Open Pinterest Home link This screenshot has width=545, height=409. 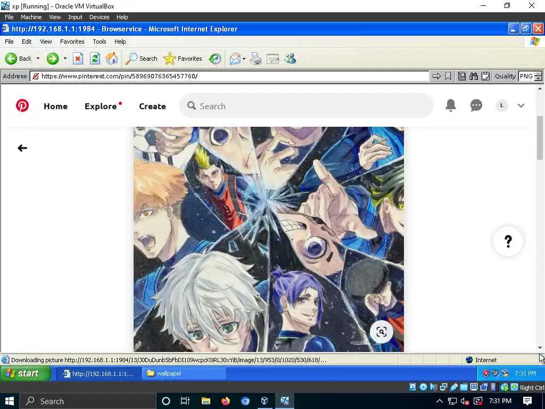coord(55,106)
